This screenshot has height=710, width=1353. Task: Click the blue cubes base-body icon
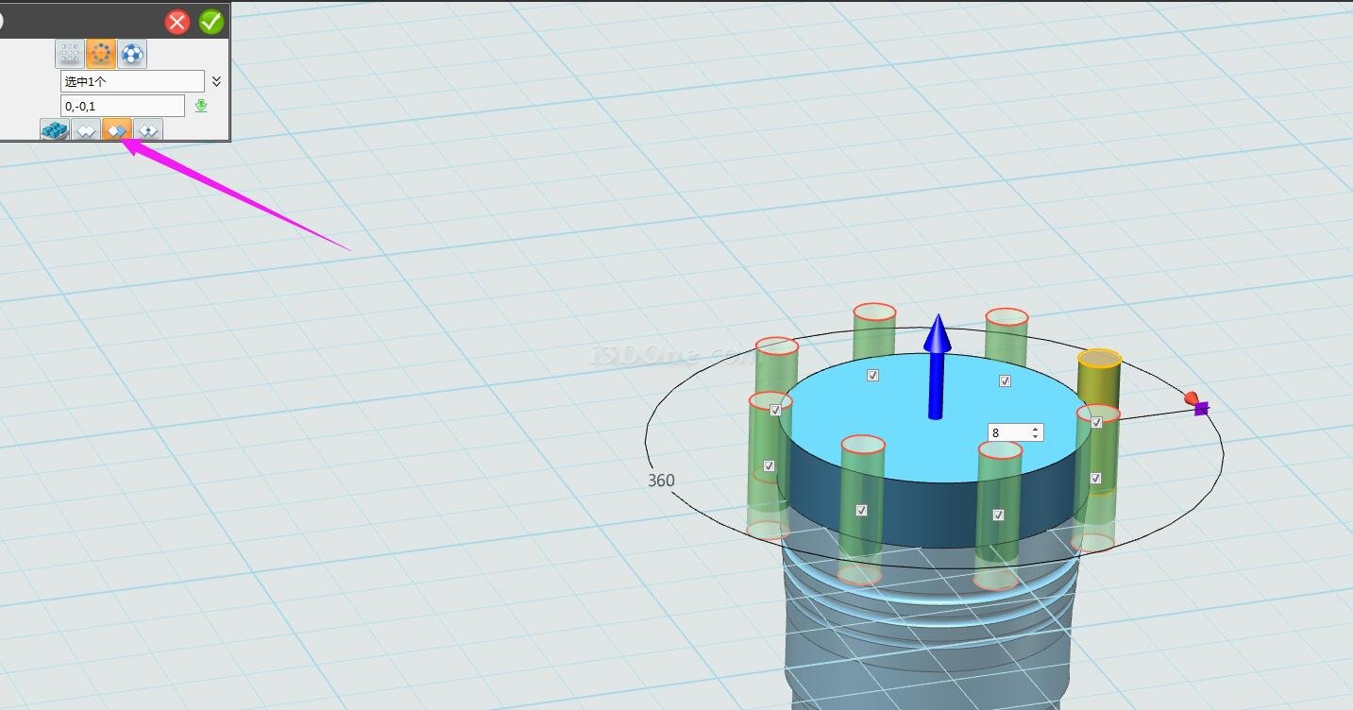pos(55,131)
